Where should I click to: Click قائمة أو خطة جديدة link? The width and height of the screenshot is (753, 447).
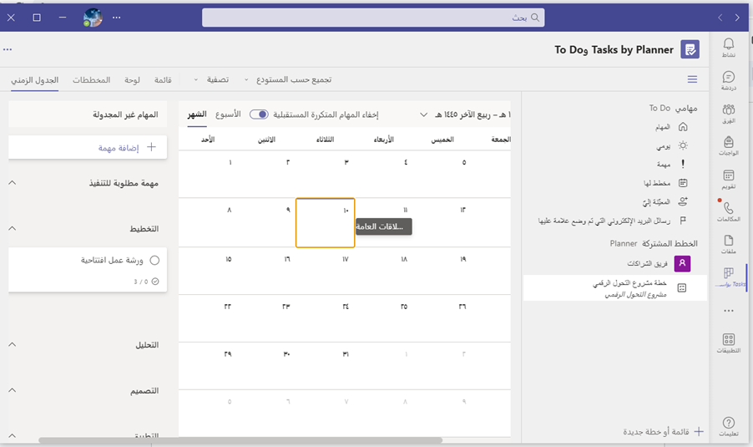tap(656, 432)
